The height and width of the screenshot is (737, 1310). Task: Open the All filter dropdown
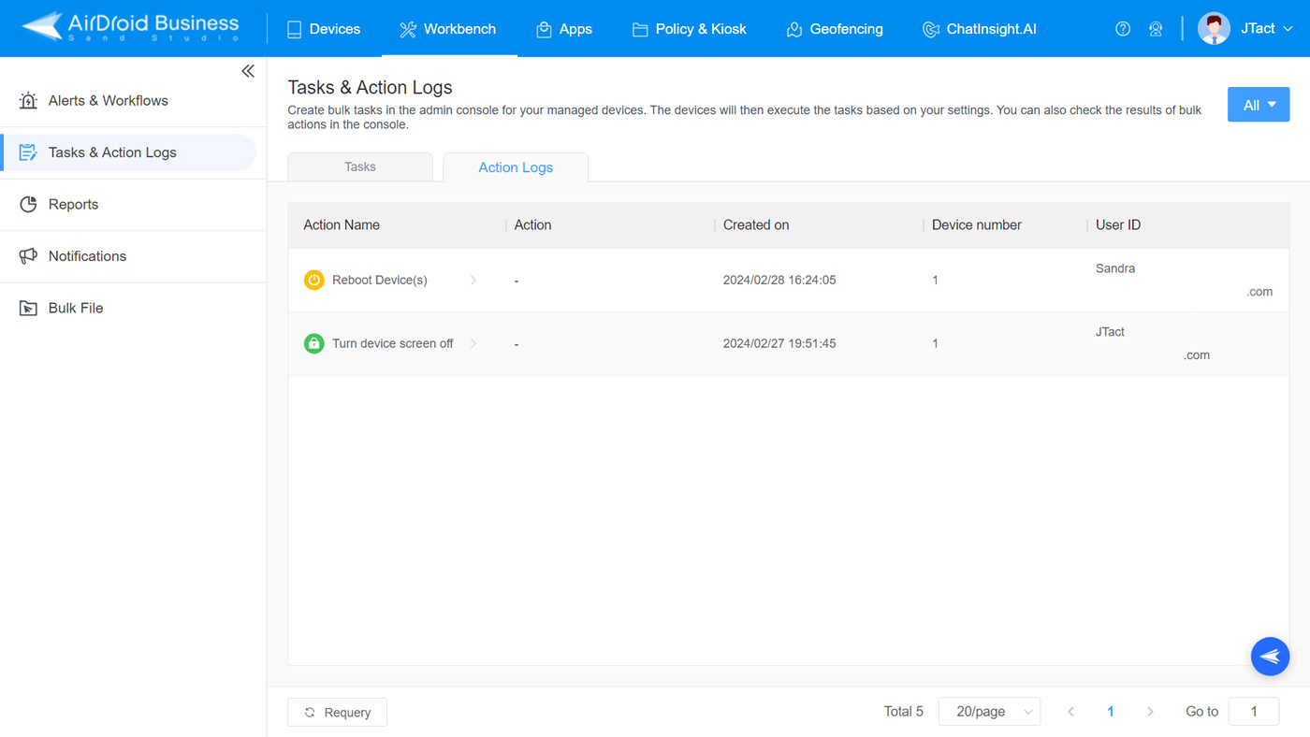click(1259, 105)
